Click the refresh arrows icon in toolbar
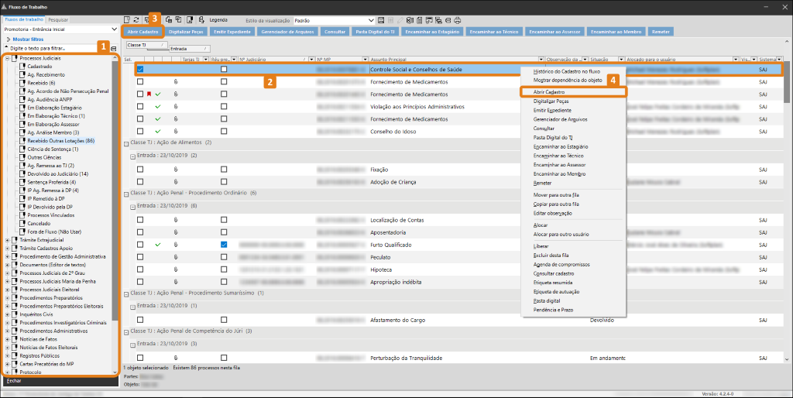Image resolution: width=793 pixels, height=398 pixels. point(136,19)
